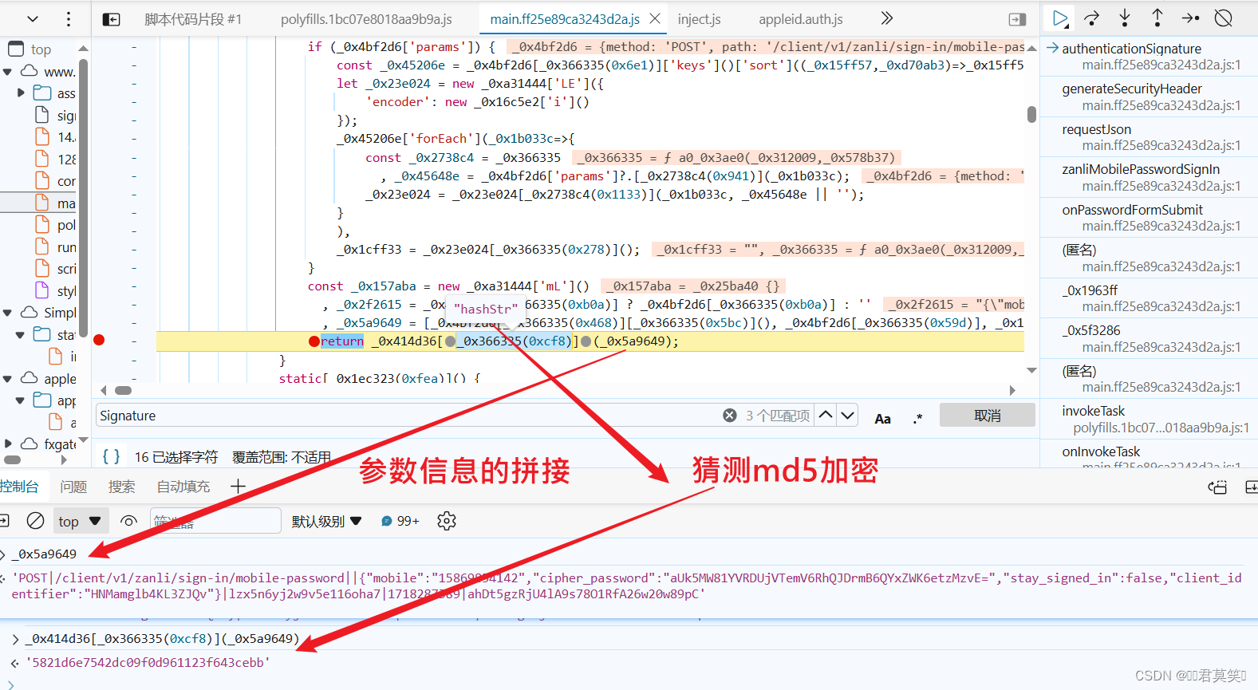Toggle the navigator sidebar panel icon
Screen dimensions: 1258x690
(x=112, y=19)
